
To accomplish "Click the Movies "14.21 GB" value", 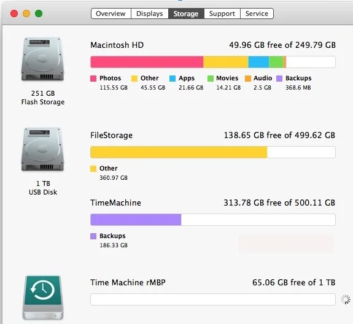I will click(228, 88).
